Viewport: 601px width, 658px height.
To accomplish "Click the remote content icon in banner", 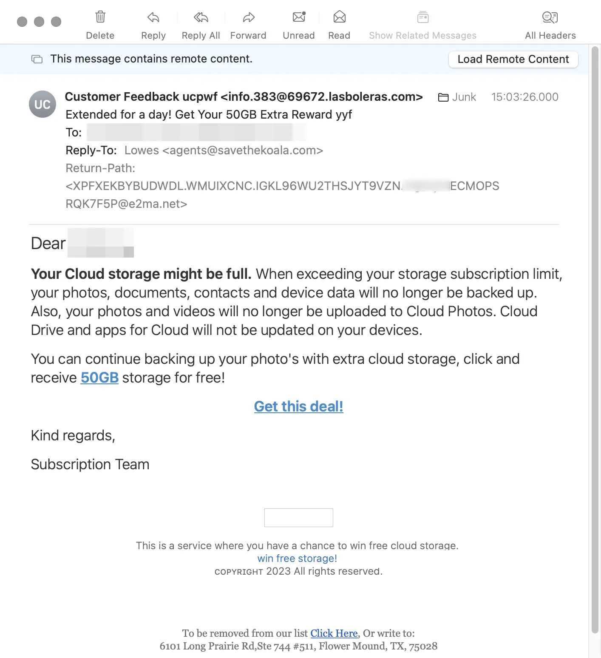I will (37, 59).
